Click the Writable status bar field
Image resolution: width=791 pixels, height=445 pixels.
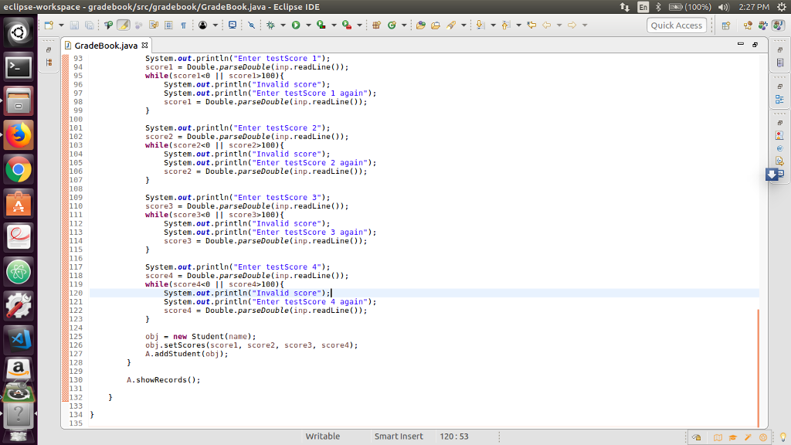322,437
